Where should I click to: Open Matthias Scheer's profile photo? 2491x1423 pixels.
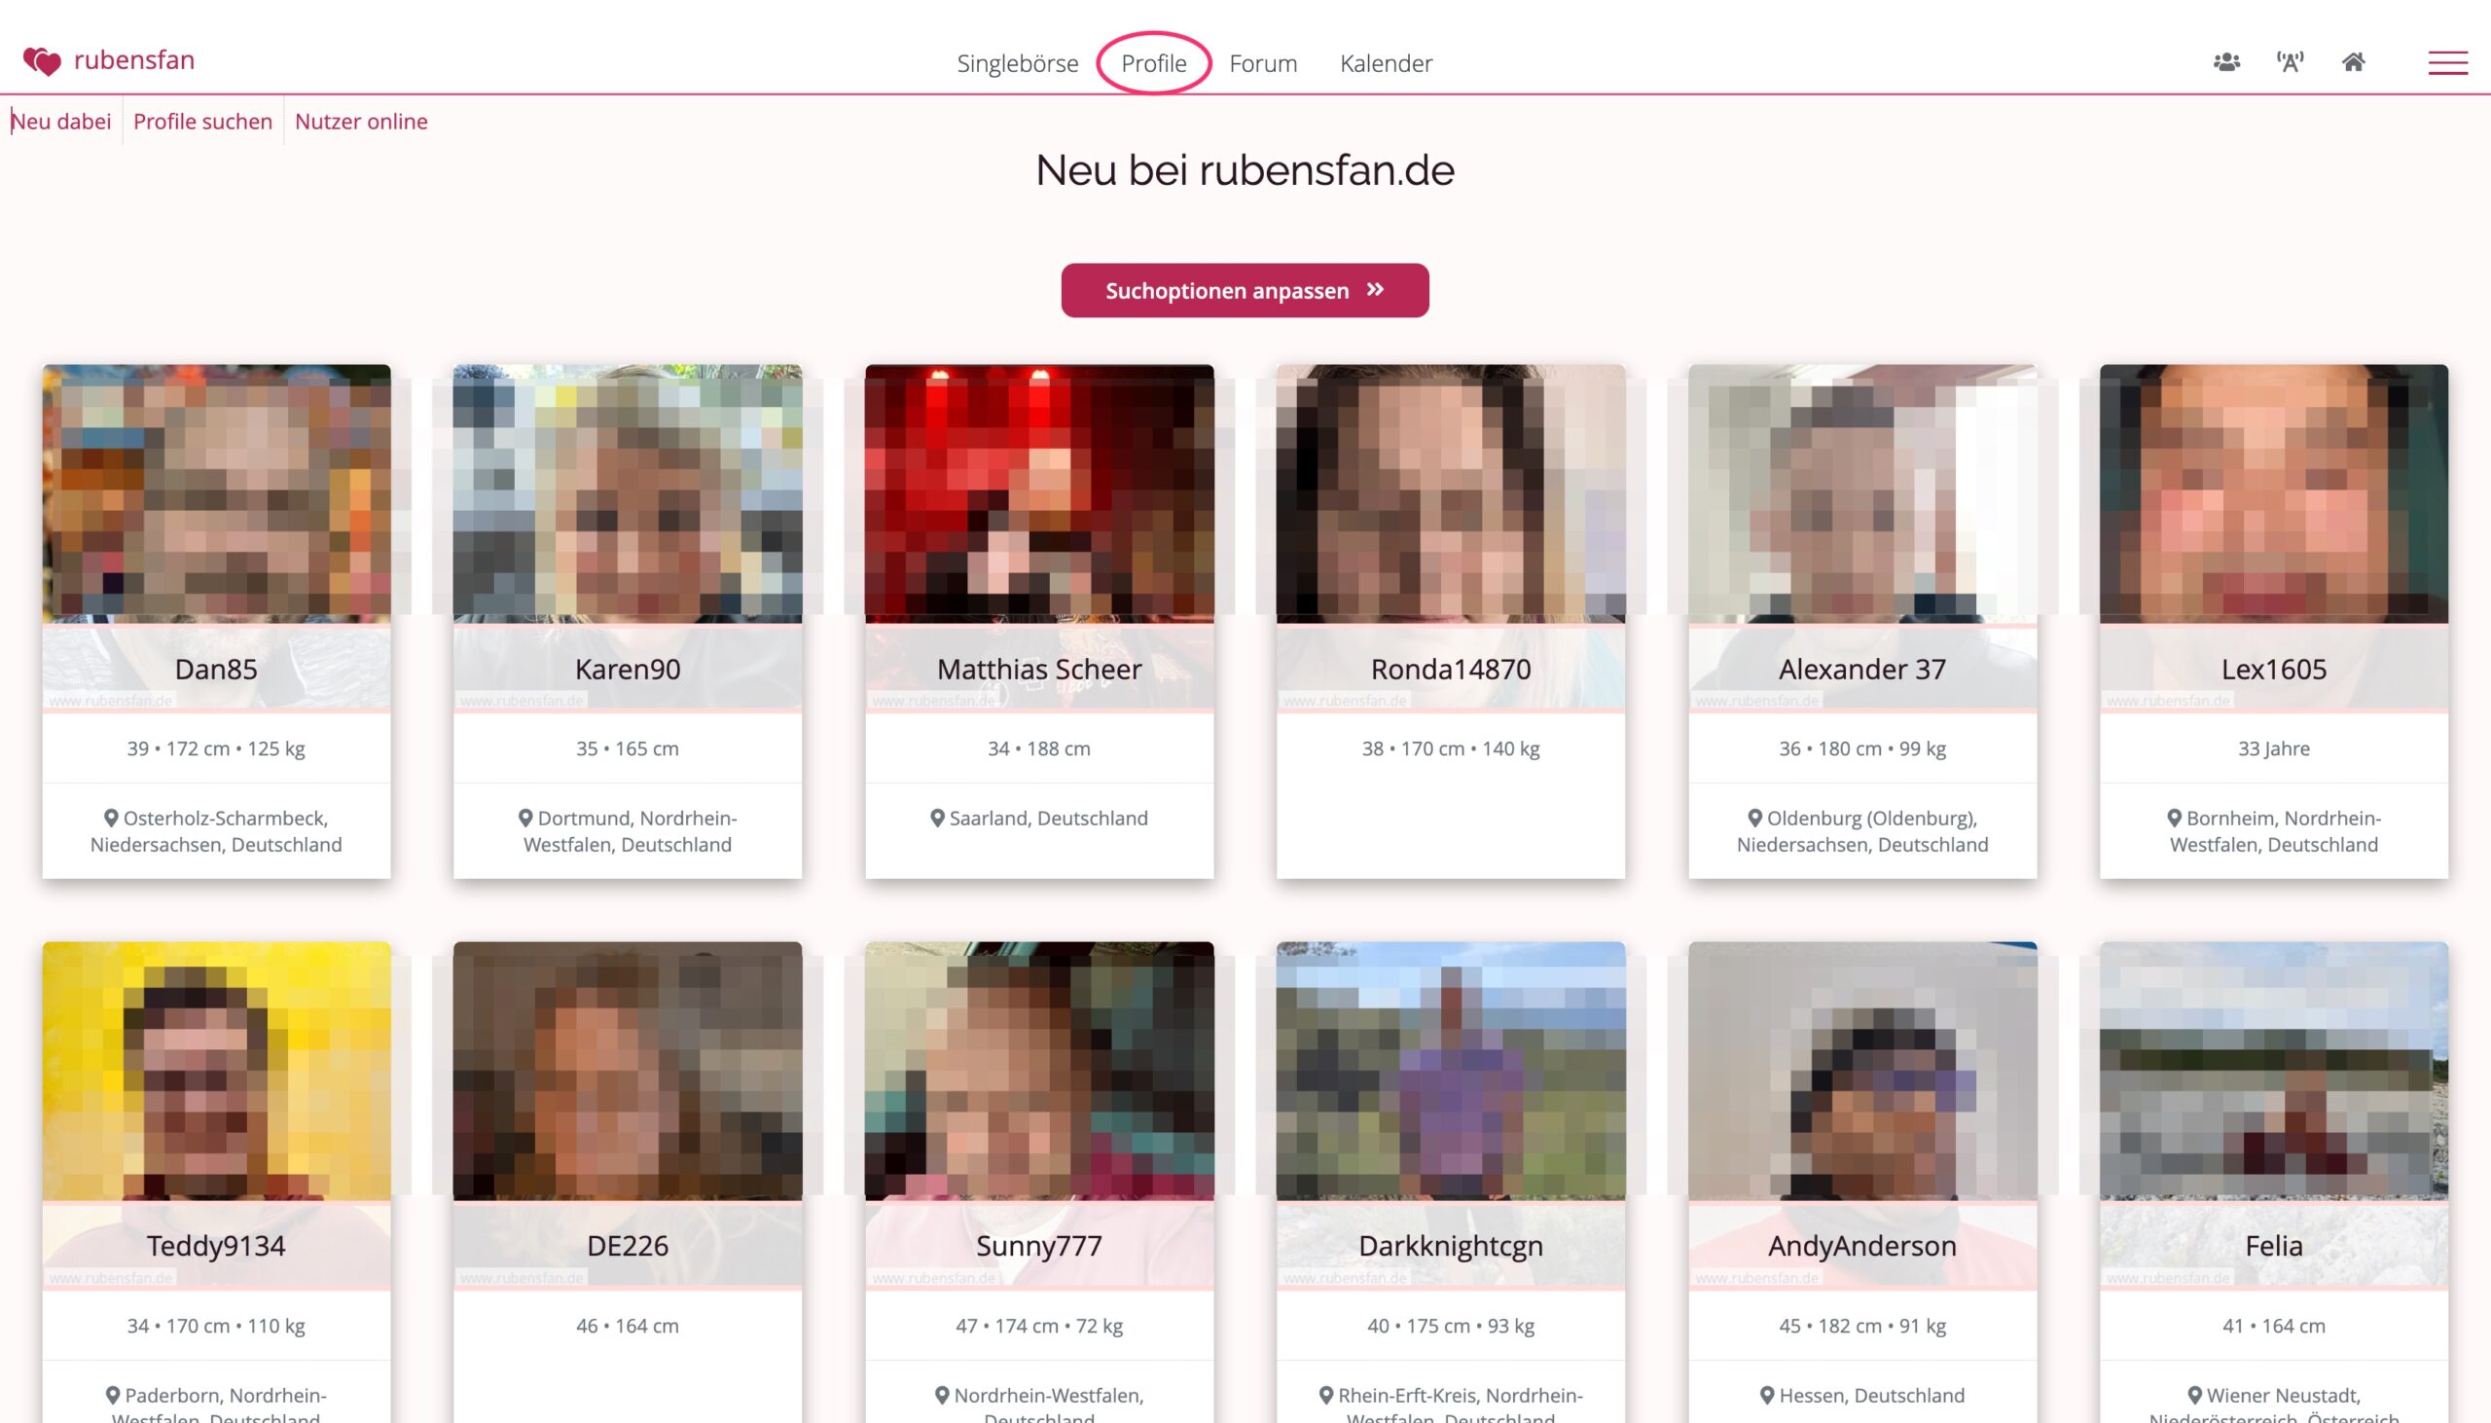pos(1038,493)
